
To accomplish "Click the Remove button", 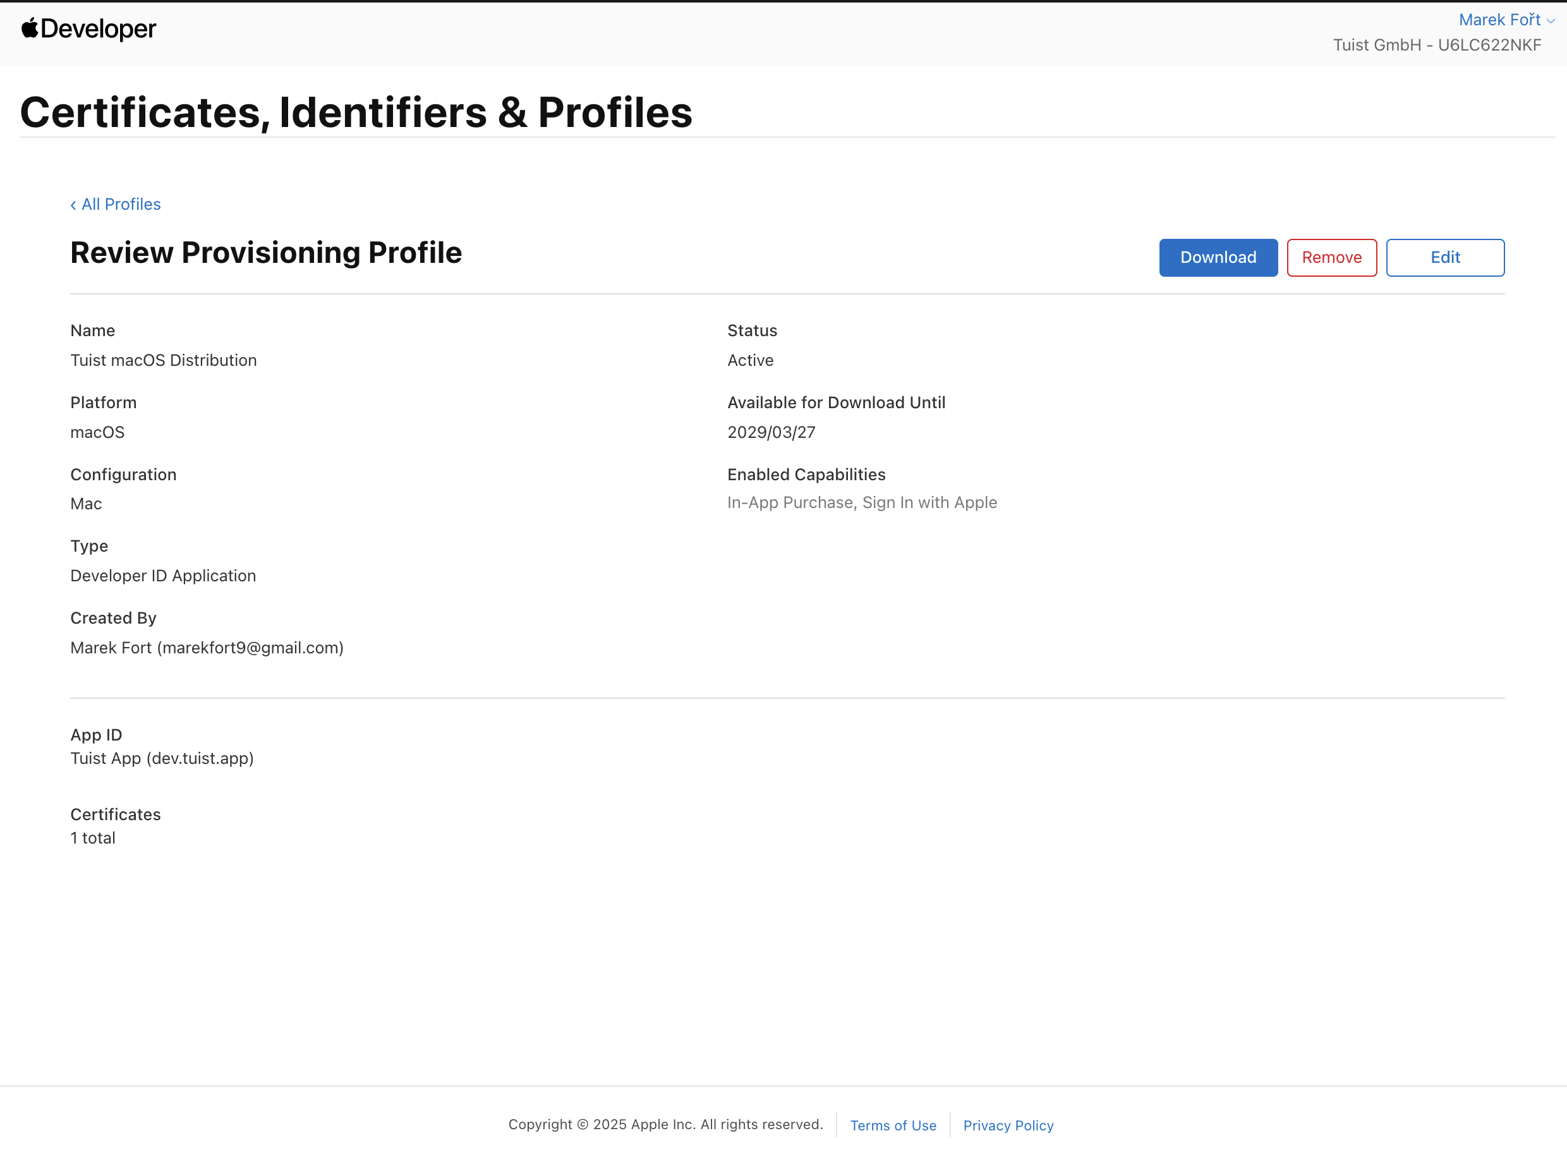I will click(x=1331, y=257).
